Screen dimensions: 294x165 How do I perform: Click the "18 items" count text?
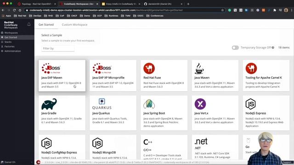[x=284, y=48]
